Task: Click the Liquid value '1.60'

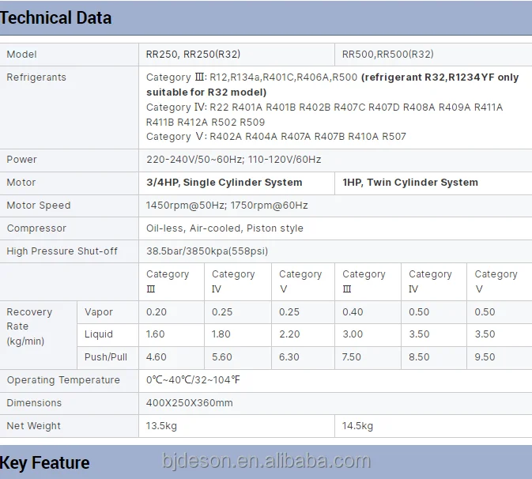Action: click(x=156, y=334)
